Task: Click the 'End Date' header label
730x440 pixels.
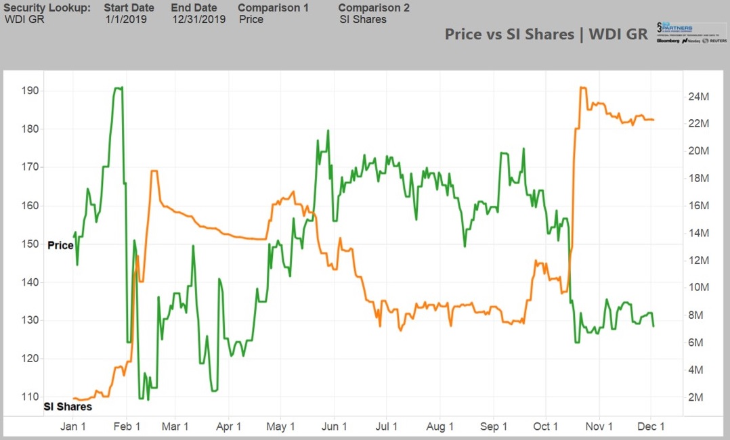Action: click(x=194, y=8)
